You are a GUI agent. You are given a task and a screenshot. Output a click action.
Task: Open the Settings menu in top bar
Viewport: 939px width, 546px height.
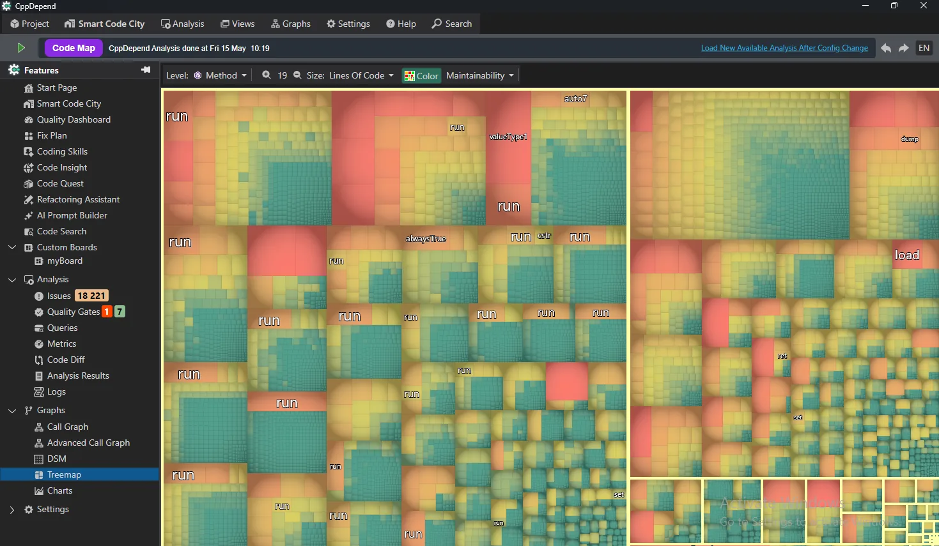coord(348,24)
